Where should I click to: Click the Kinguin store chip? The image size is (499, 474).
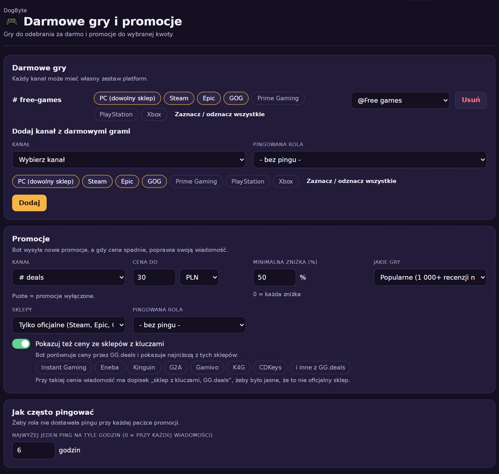pyautogui.click(x=144, y=367)
